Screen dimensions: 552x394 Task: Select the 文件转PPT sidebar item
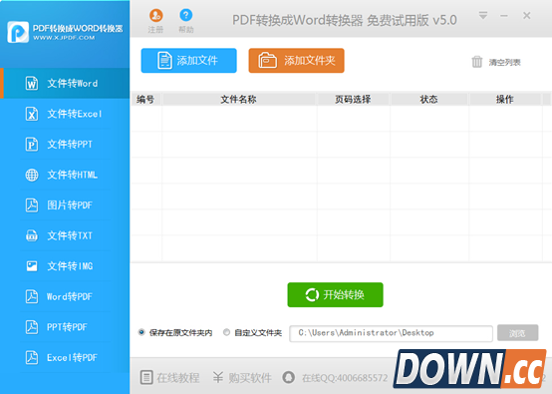[x=65, y=145]
